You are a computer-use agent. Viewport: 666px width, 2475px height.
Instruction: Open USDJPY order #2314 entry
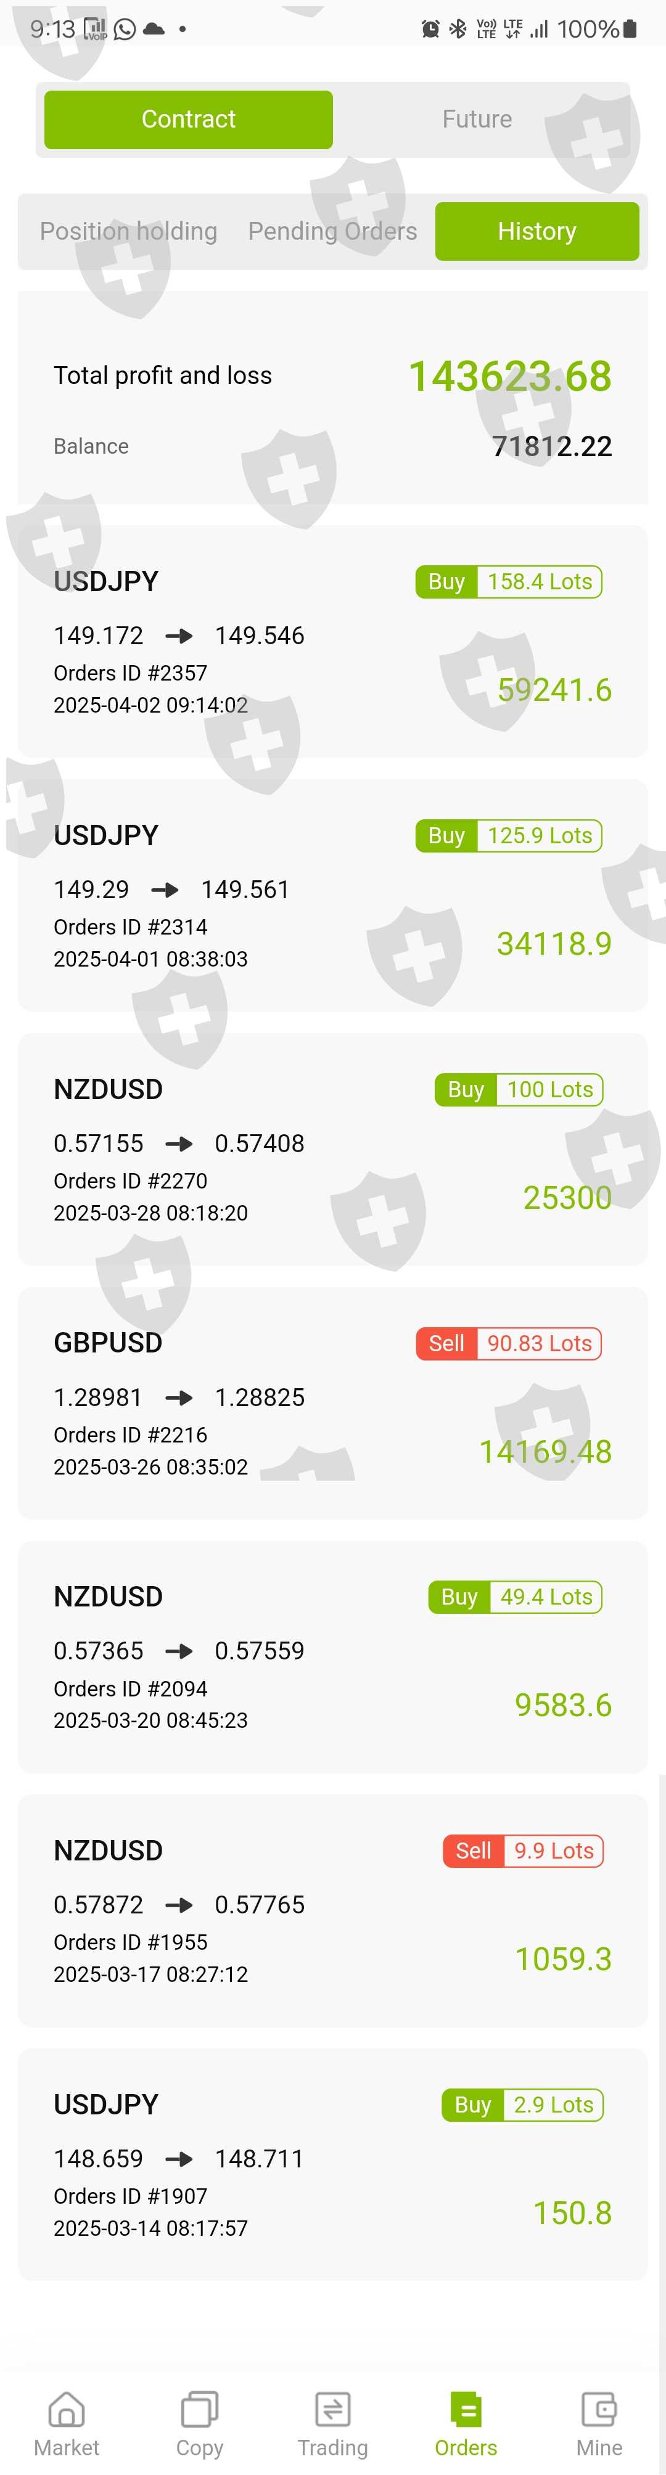pos(332,894)
